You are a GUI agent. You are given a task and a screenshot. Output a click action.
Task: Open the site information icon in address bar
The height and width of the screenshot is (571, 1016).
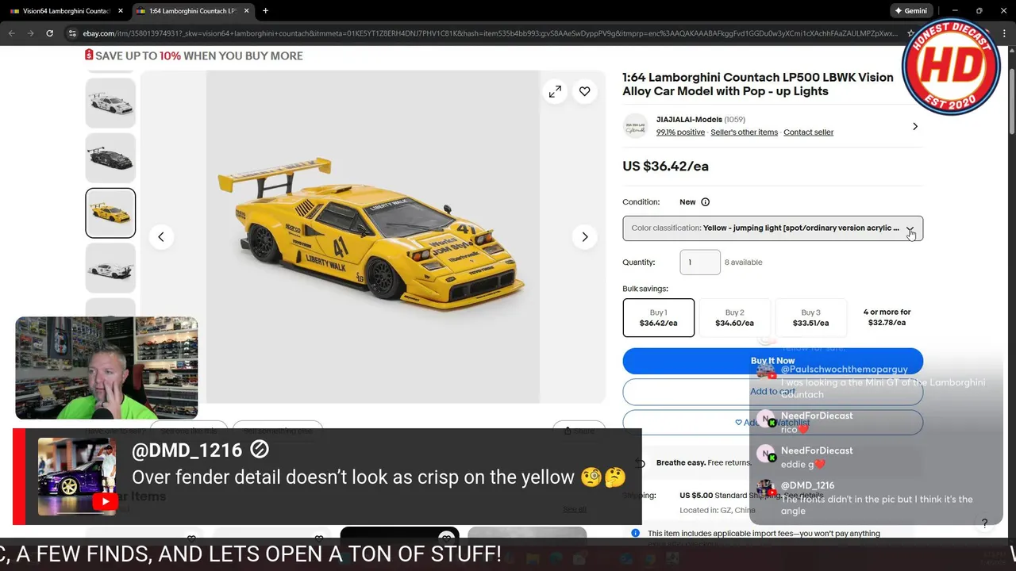(72, 33)
